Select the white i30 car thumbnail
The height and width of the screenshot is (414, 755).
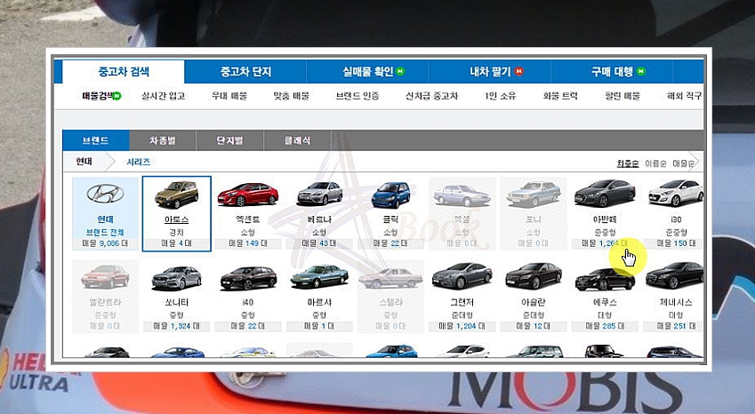pyautogui.click(x=676, y=193)
